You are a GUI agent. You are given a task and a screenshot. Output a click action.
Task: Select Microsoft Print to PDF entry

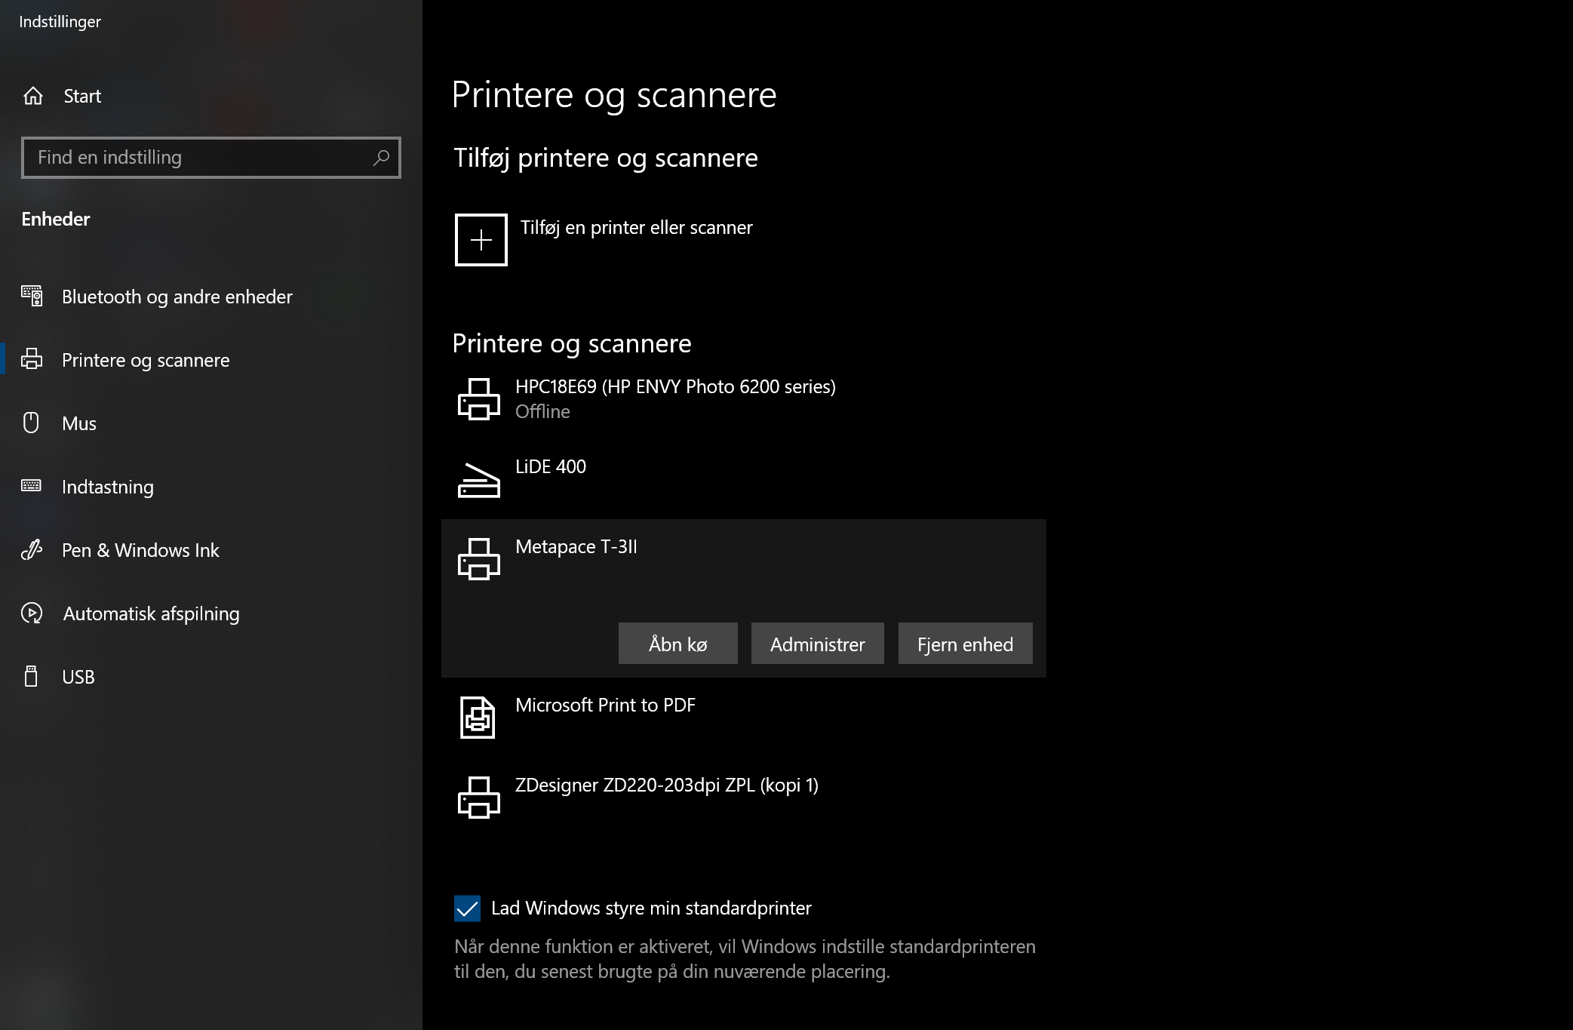[744, 718]
